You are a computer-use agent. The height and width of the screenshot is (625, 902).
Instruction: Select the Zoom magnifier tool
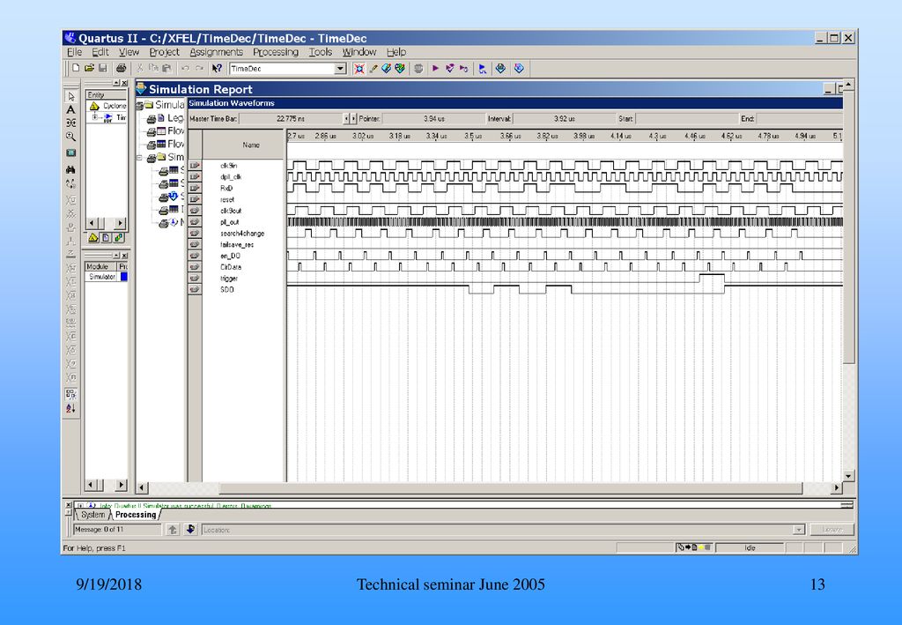70,137
